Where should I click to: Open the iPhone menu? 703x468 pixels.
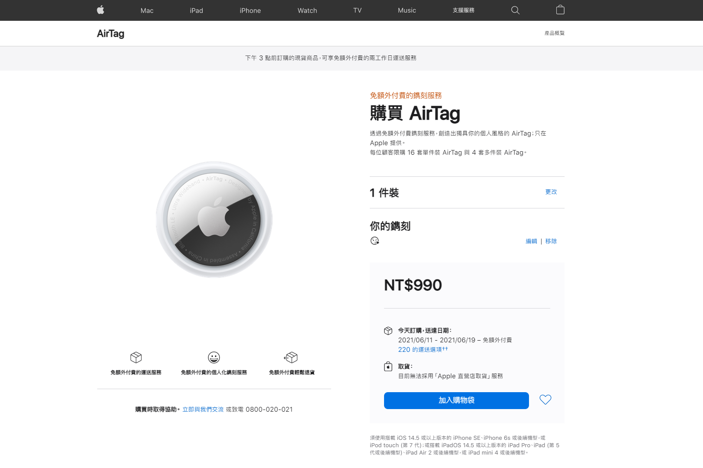coord(250,10)
